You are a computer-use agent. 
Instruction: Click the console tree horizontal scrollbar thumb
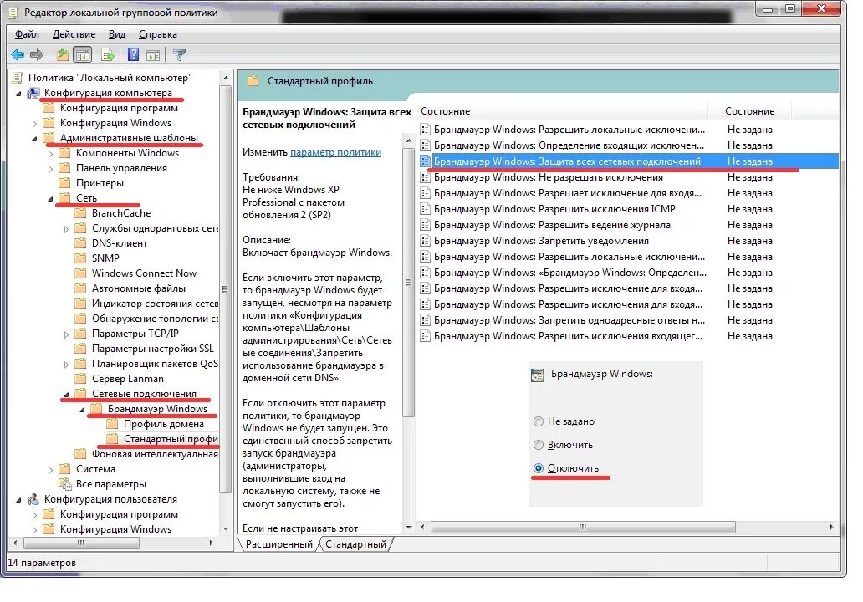[81, 543]
